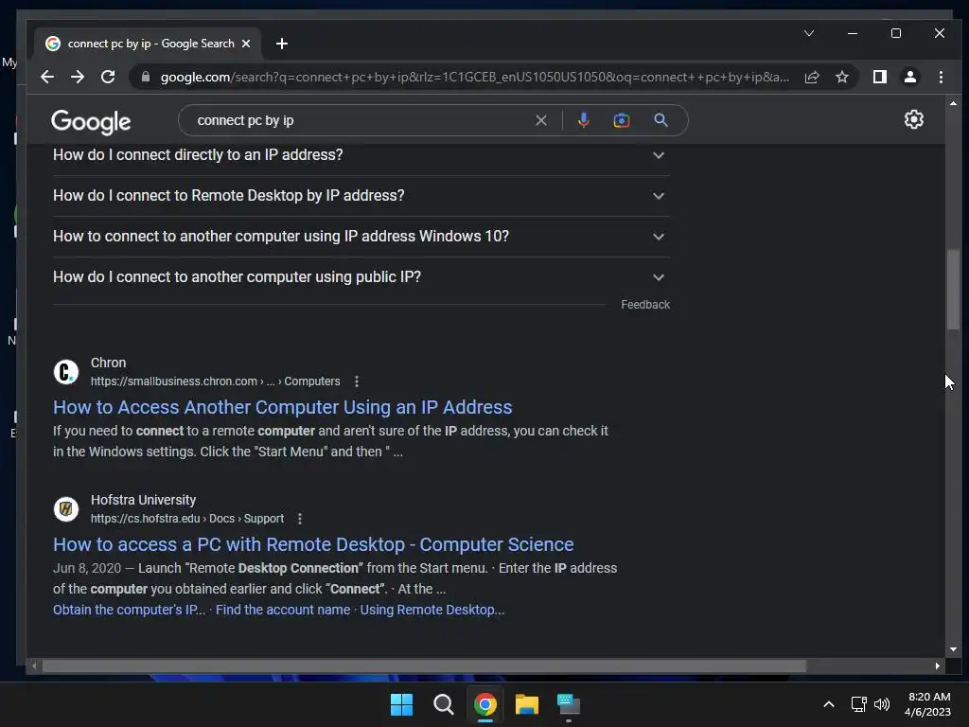Click Hofstra University favicon
Image resolution: width=969 pixels, height=727 pixels.
tap(66, 509)
